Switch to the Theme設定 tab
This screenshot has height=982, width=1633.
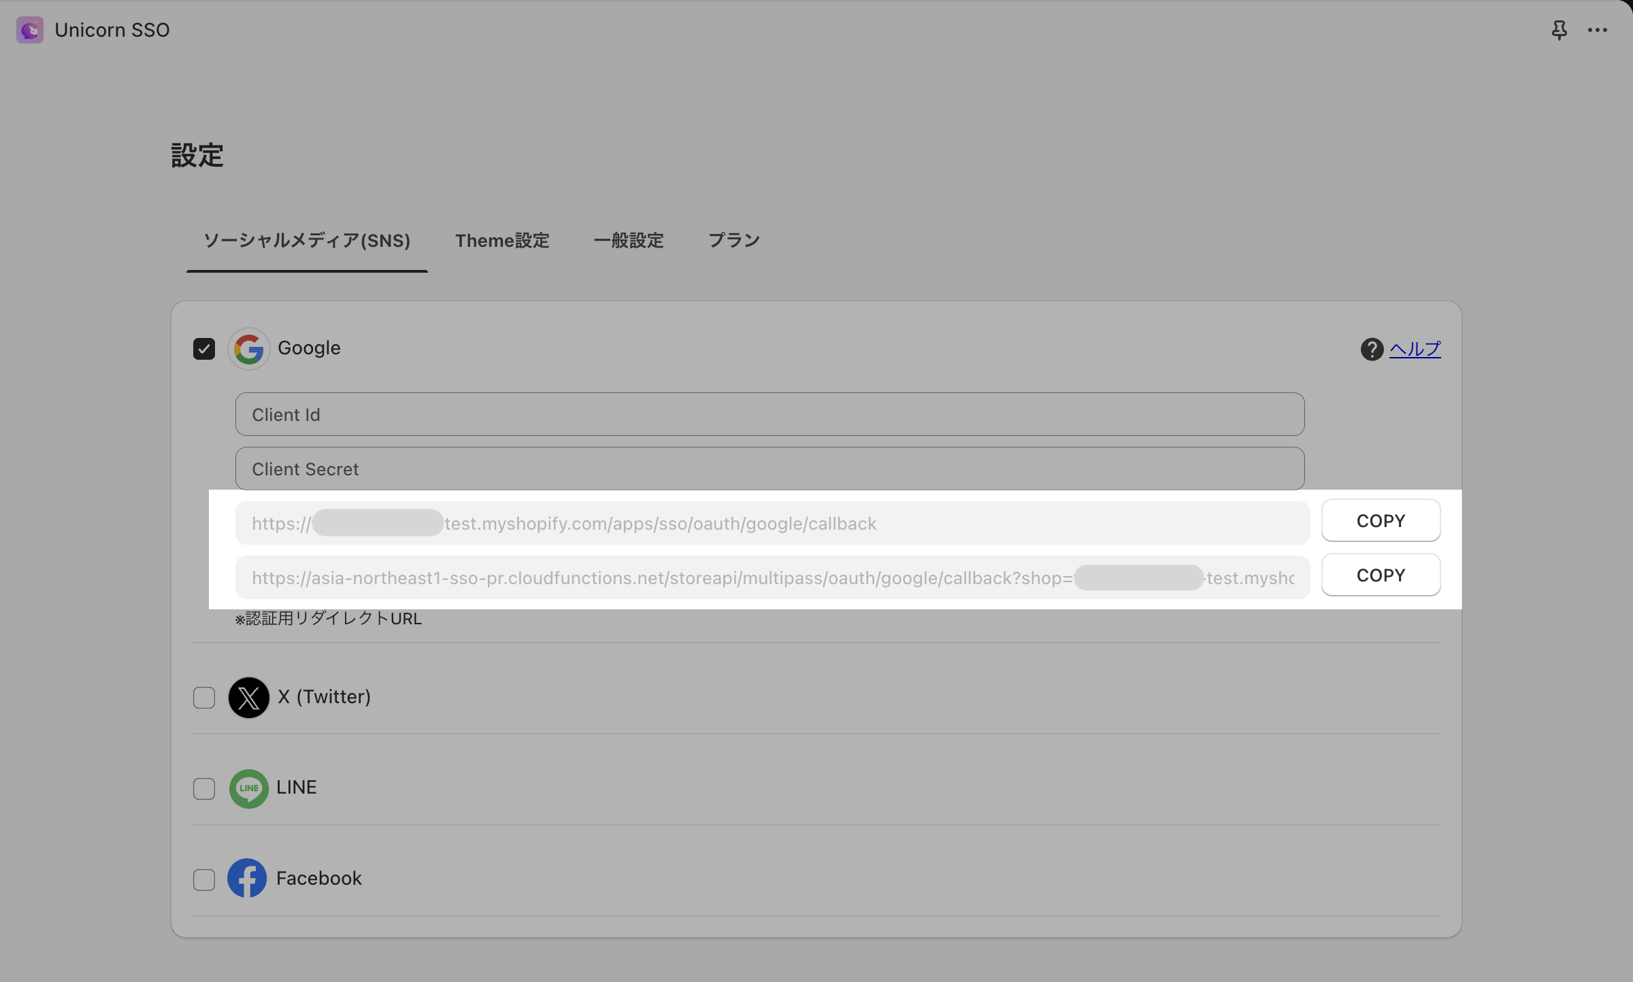(502, 241)
